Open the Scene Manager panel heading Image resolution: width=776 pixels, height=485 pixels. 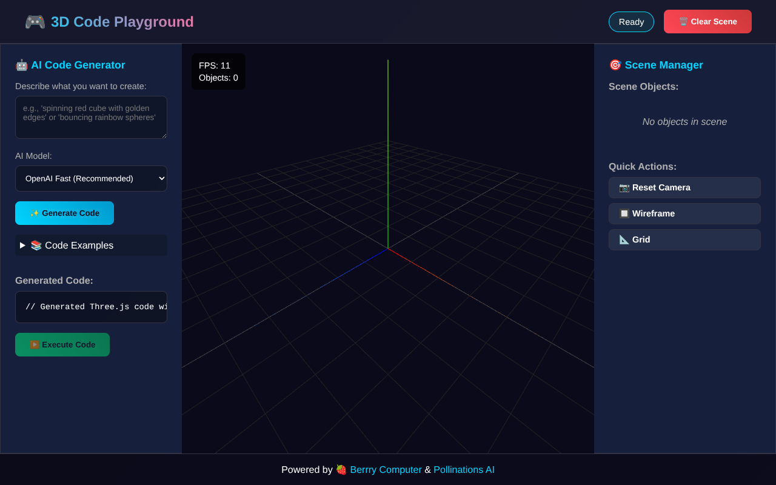[664, 65]
